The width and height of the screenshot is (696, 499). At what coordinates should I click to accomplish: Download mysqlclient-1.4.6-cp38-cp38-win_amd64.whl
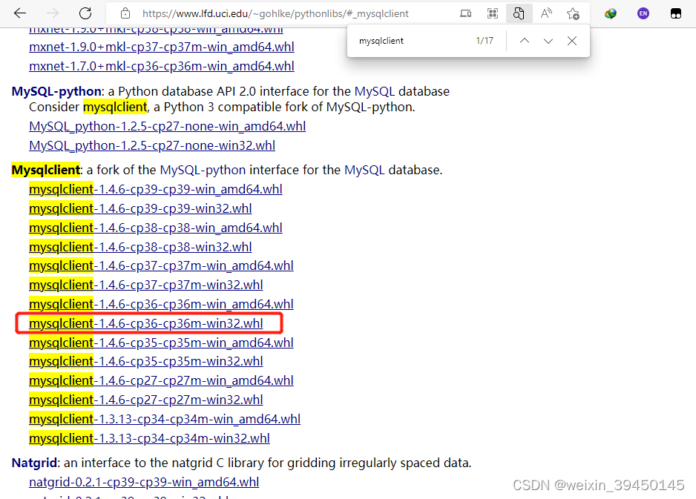pos(156,228)
